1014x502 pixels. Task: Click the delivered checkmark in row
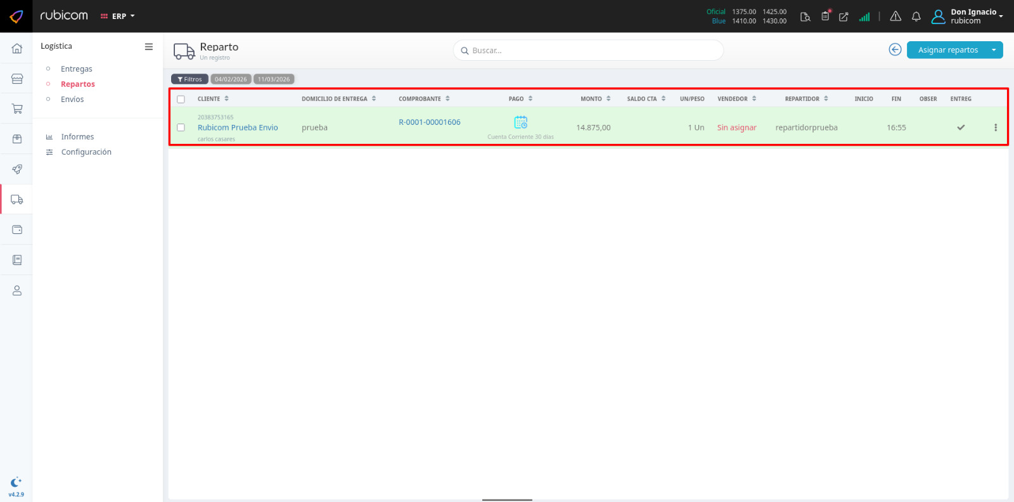(x=961, y=127)
